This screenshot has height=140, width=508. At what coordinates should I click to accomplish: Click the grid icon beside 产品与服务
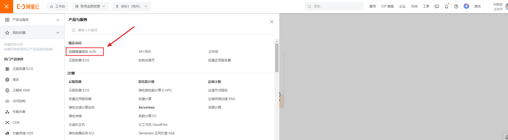point(7,20)
